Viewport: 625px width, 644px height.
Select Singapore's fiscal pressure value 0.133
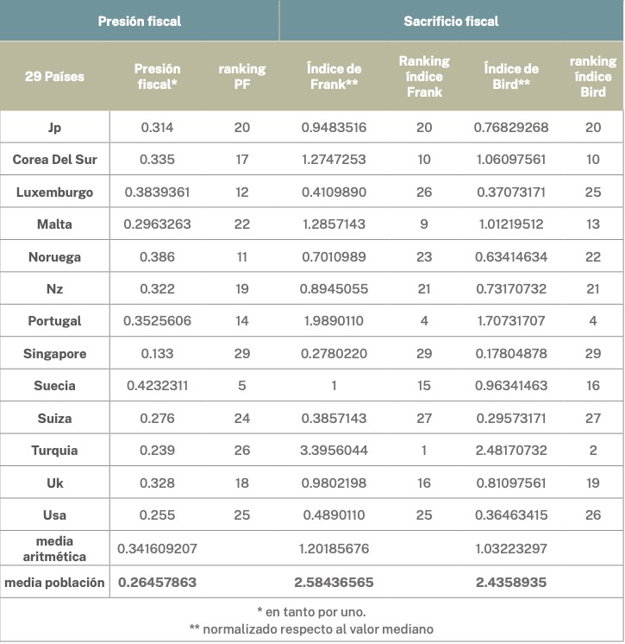click(x=157, y=354)
